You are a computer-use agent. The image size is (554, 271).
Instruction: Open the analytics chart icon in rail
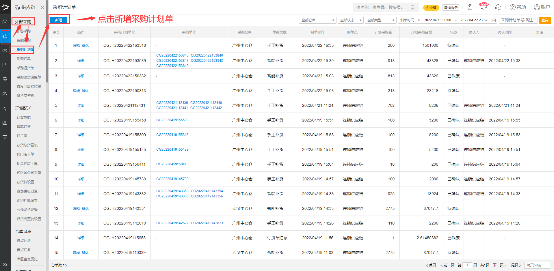(x=5, y=108)
